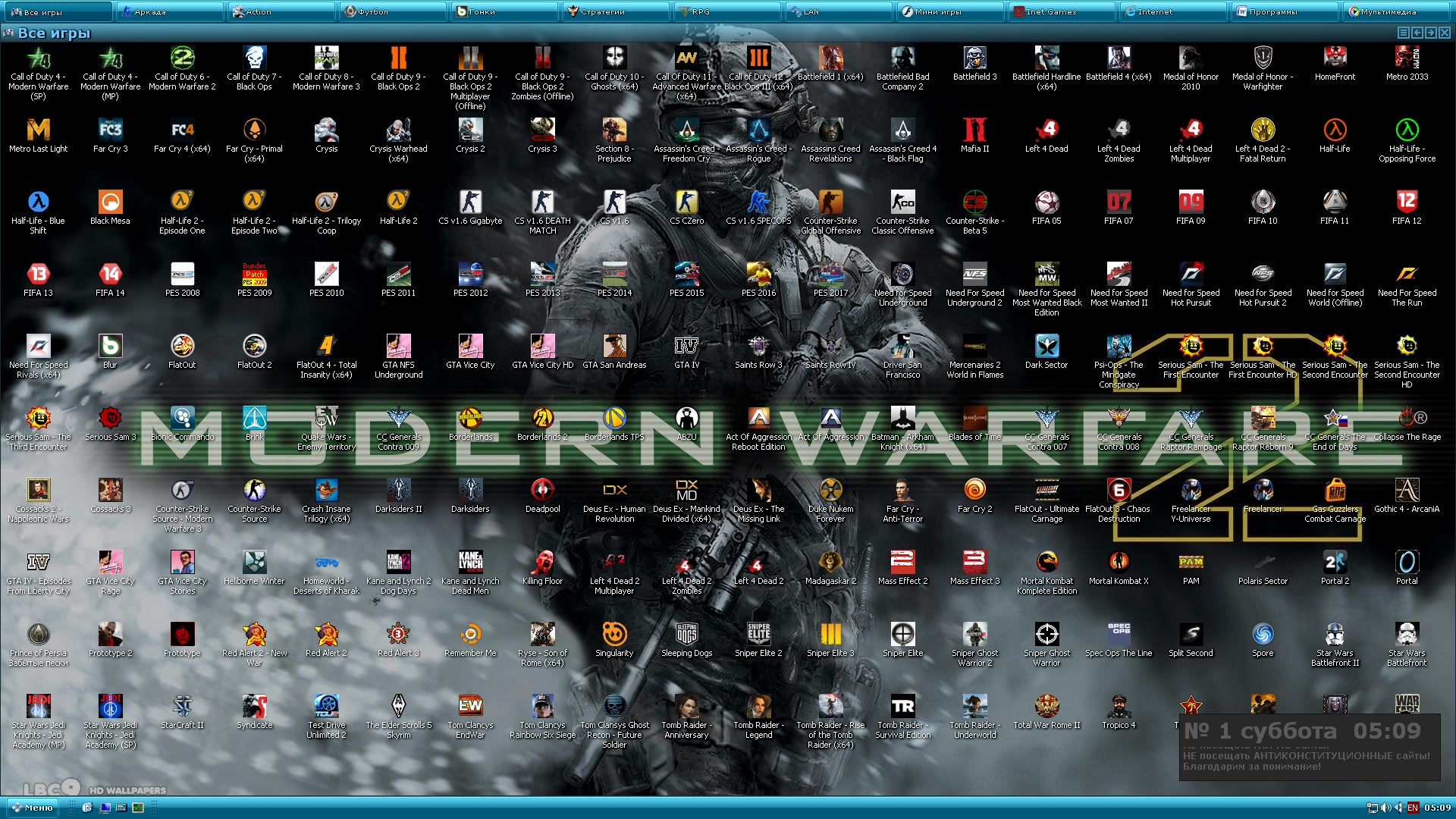Viewport: 1456px width, 819px height.
Task: Open StarCraft II icon
Action: click(182, 707)
